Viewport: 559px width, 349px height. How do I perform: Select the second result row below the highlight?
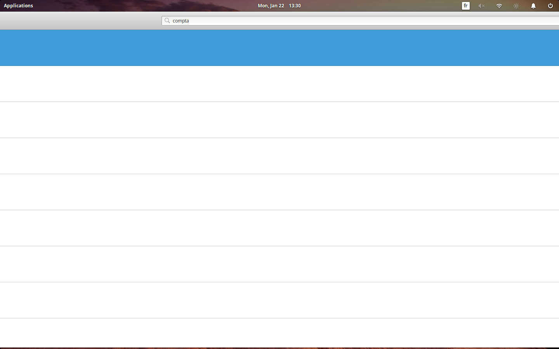(279, 84)
